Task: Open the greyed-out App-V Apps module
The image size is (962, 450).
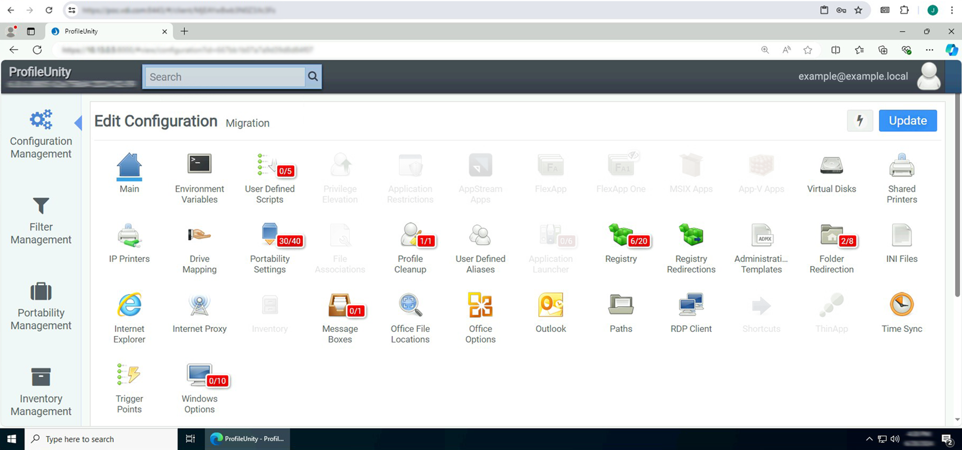Action: (x=761, y=173)
